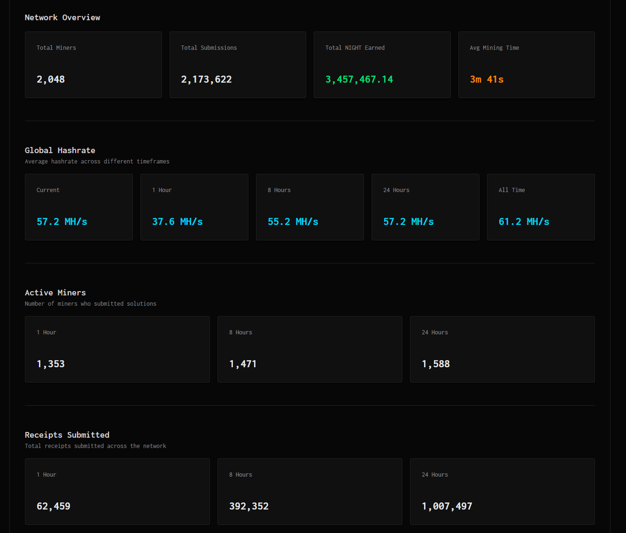Select the 37.6 MH/s hashrate value
Image resolution: width=626 pixels, height=533 pixels.
(177, 222)
